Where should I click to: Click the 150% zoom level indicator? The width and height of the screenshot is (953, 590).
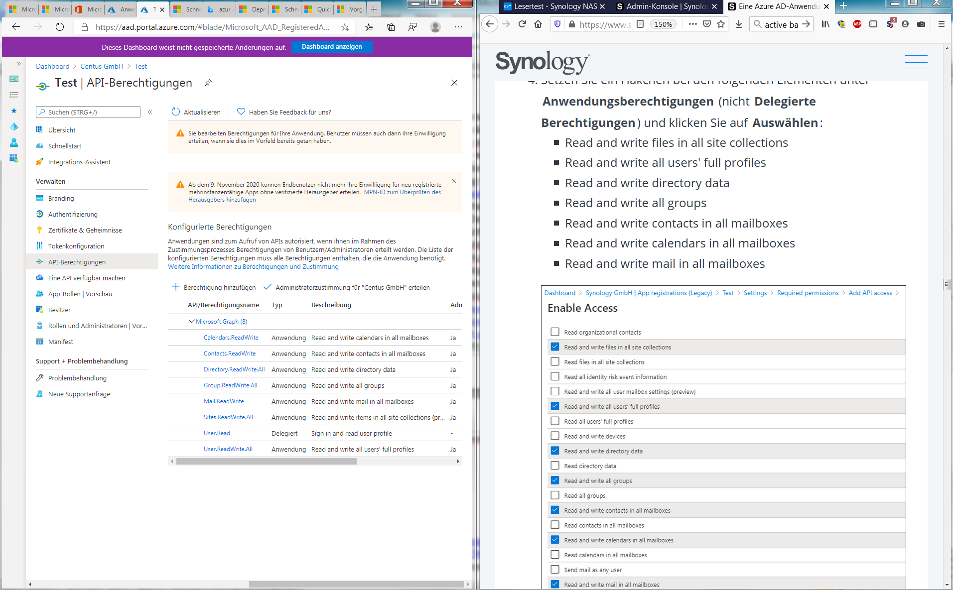click(663, 24)
